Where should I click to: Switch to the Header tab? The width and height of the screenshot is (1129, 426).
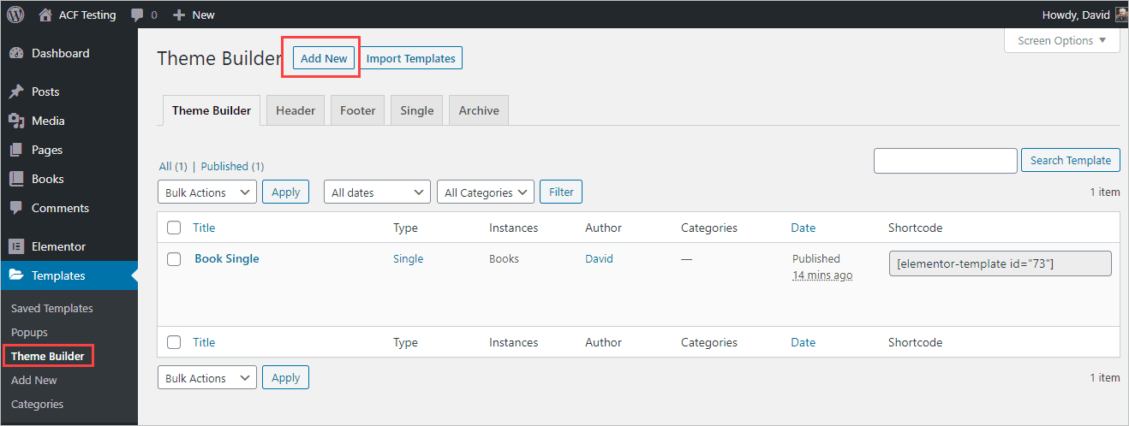296,110
